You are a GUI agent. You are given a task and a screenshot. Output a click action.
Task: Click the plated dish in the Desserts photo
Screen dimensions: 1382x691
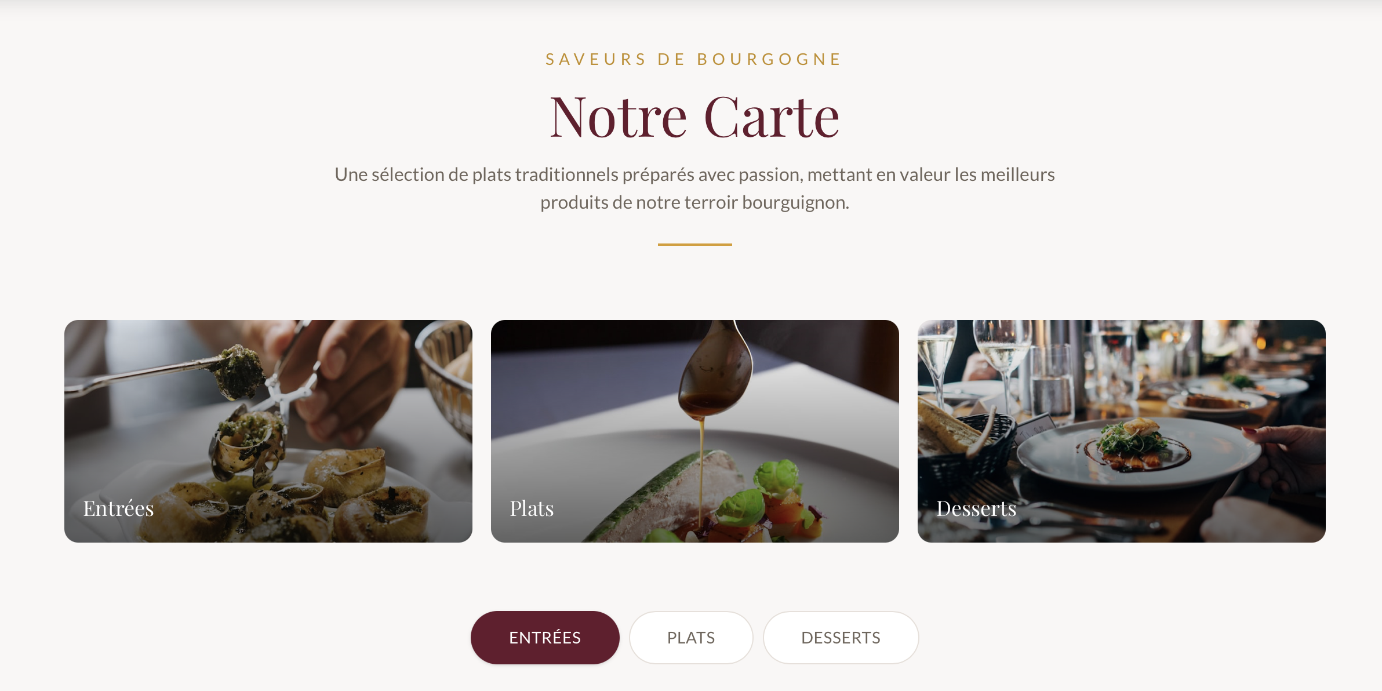click(x=1130, y=449)
